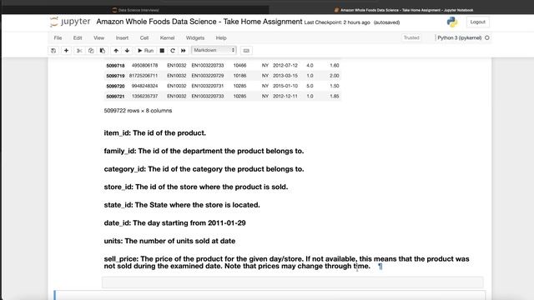Image resolution: width=534 pixels, height=300 pixels.
Task: Click the item_id description line
Action: pyautogui.click(x=155, y=133)
